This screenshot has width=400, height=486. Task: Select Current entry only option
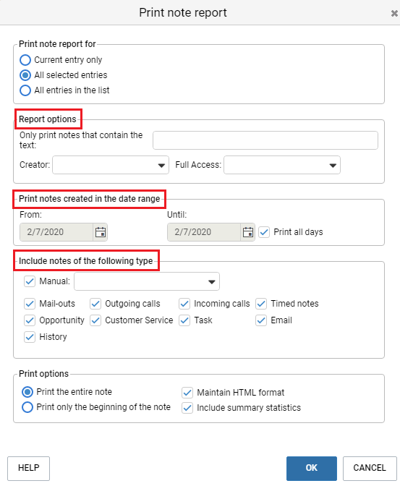tap(25, 60)
